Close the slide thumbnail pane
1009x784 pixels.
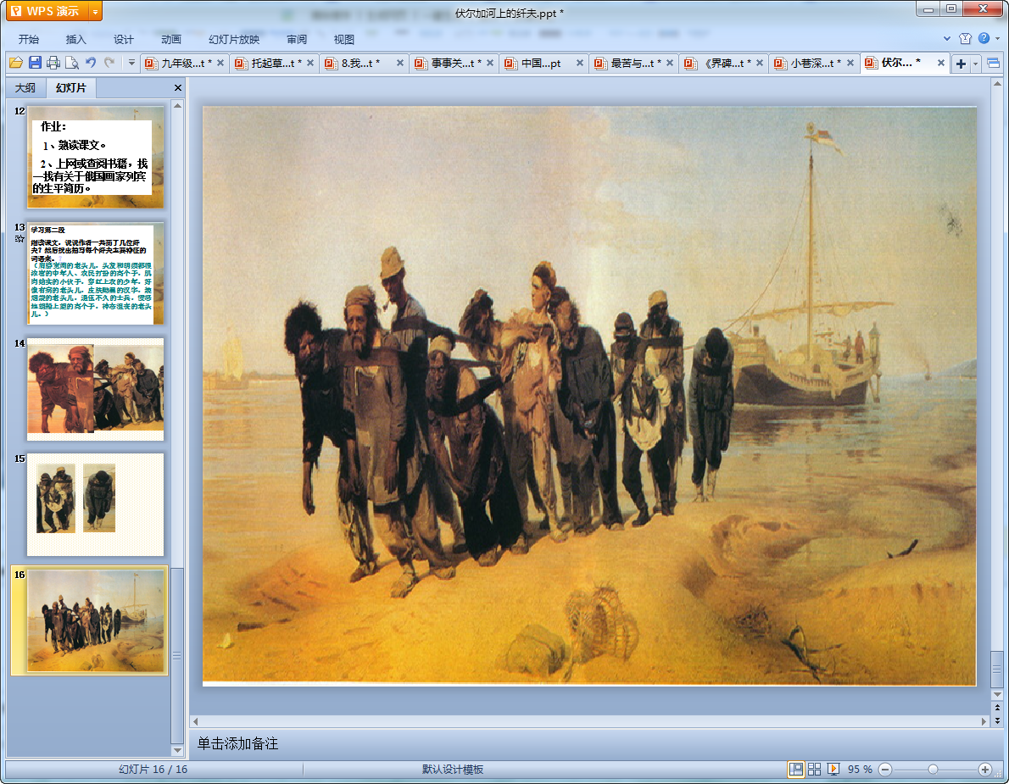pyautogui.click(x=178, y=87)
